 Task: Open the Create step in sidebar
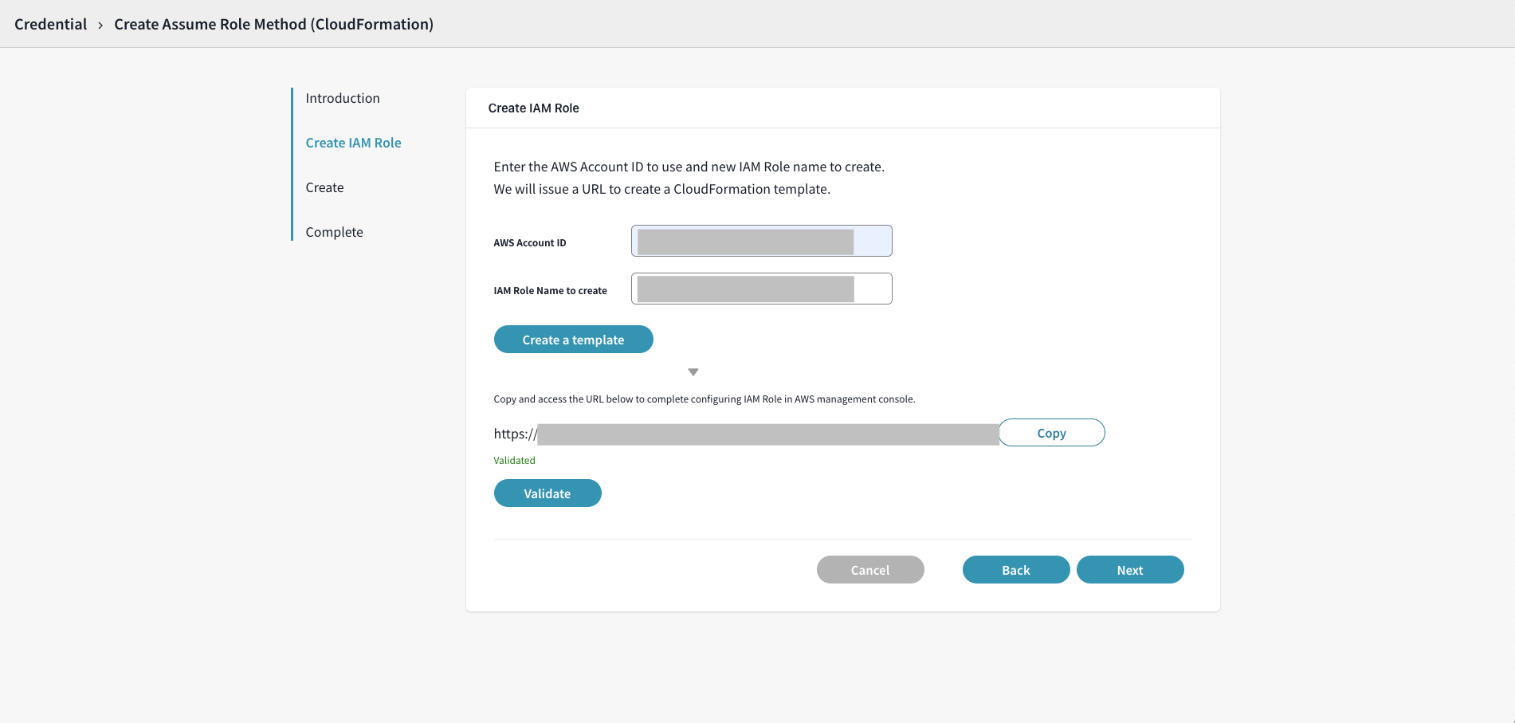coord(324,187)
